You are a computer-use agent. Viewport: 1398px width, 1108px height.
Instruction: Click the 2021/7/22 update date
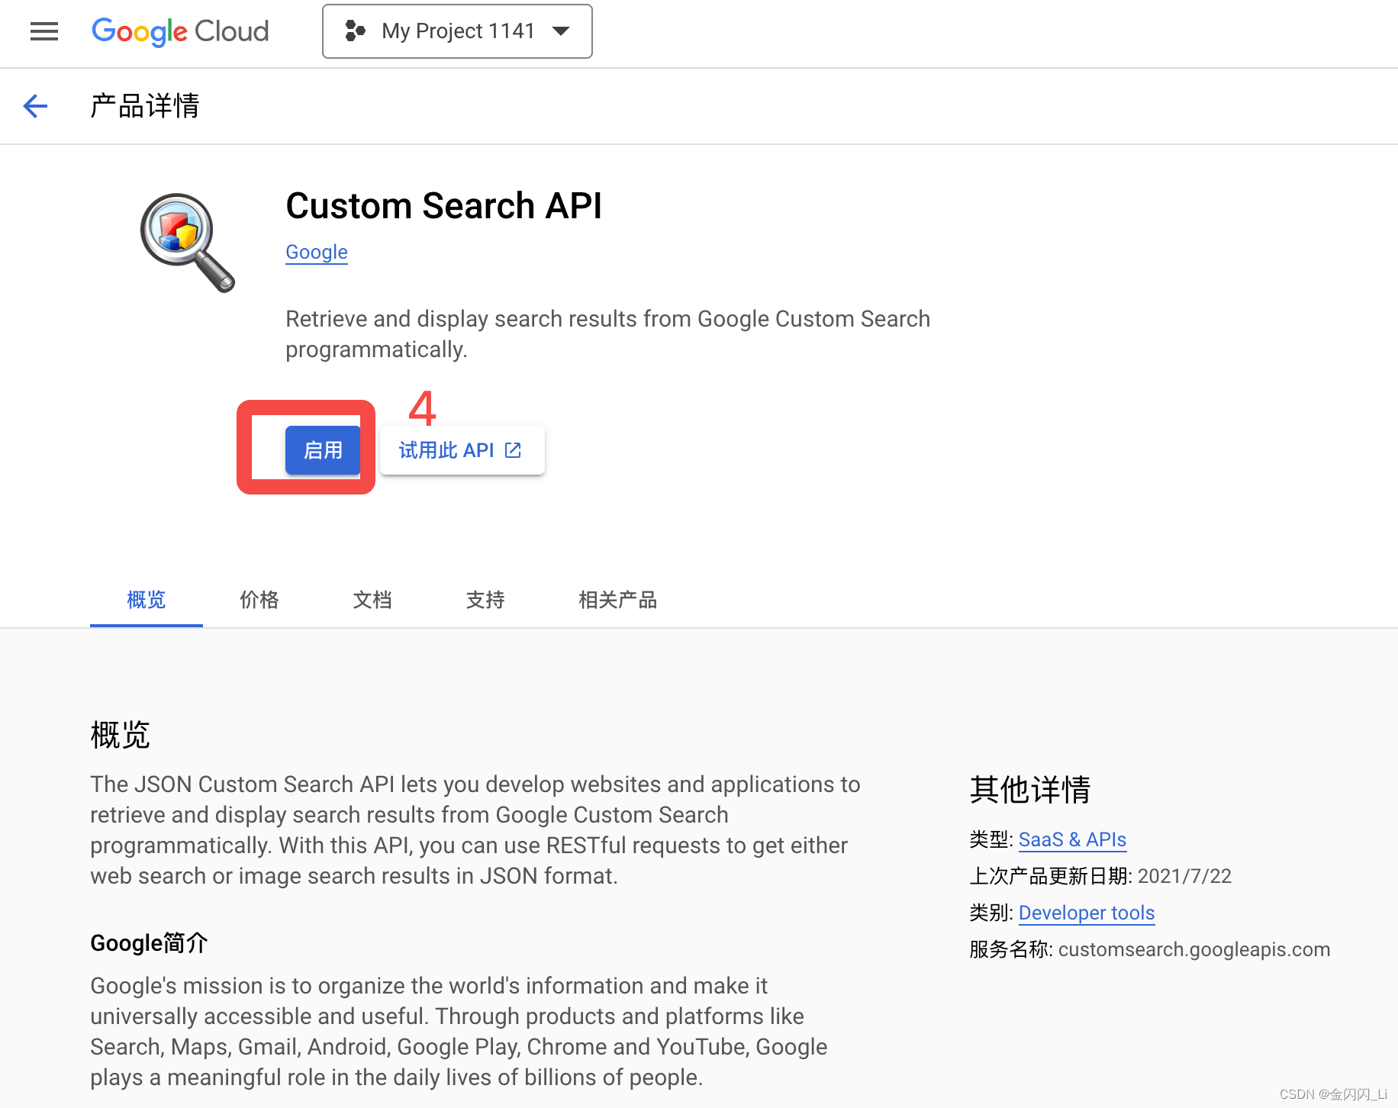pyautogui.click(x=1184, y=877)
